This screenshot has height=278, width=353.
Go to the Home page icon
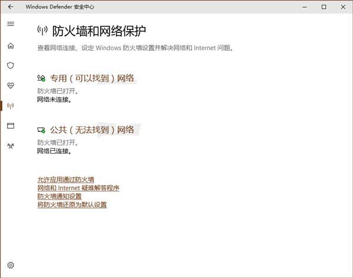click(x=11, y=46)
